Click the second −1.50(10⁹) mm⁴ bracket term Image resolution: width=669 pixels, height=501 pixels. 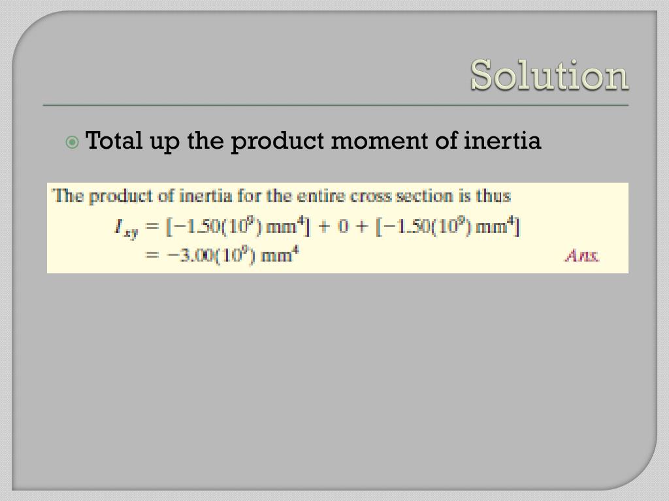click(x=448, y=226)
